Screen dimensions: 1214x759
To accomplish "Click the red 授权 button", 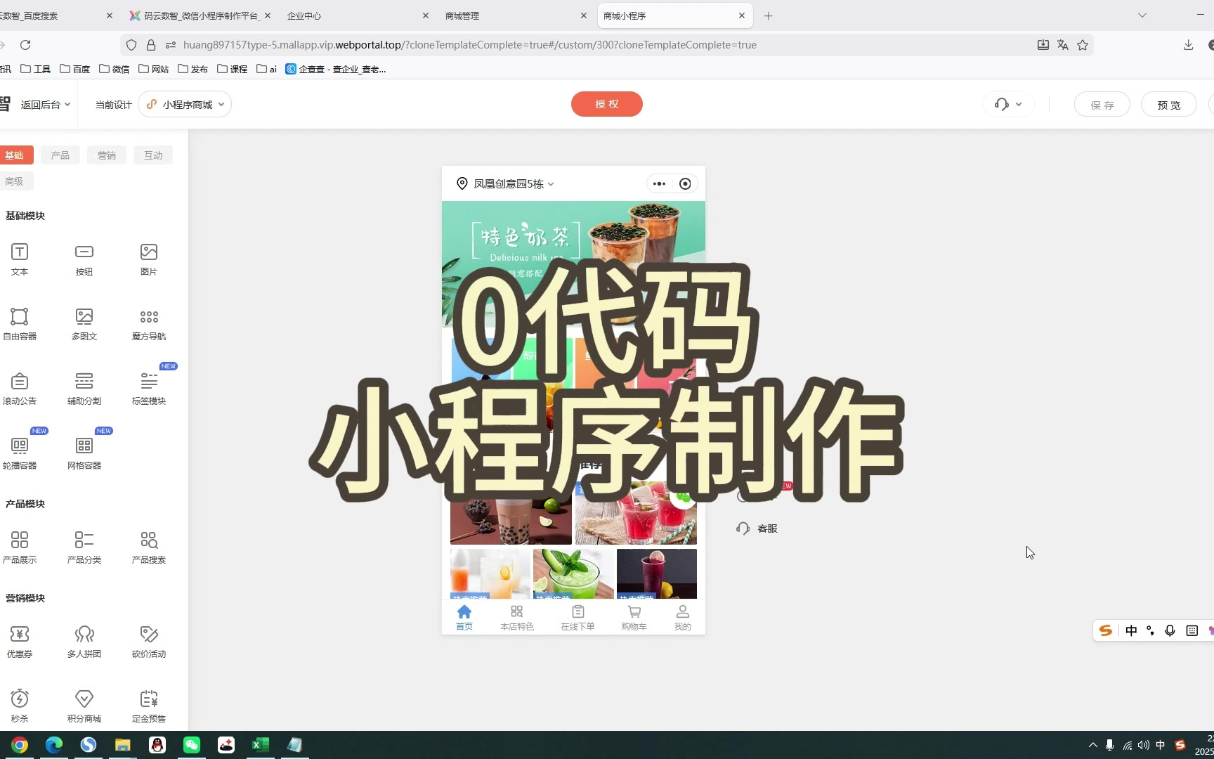I will point(606,104).
